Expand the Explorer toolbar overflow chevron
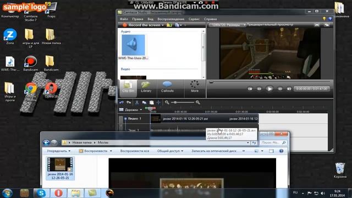The height and width of the screenshot is (198, 352). point(244,151)
